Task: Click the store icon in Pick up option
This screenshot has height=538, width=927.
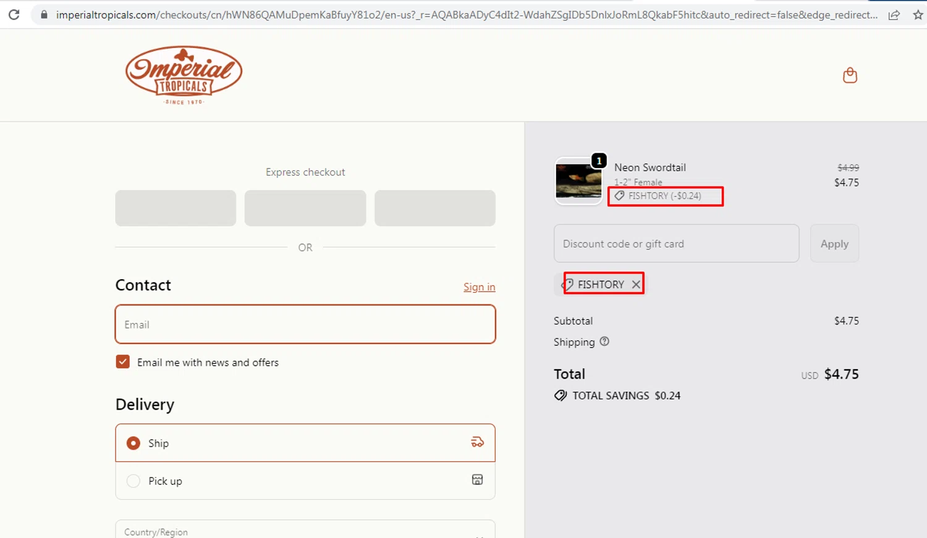Action: pos(477,480)
